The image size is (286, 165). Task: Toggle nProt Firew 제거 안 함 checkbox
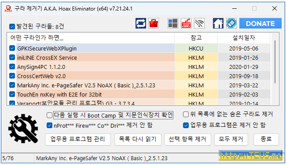pos(49,126)
